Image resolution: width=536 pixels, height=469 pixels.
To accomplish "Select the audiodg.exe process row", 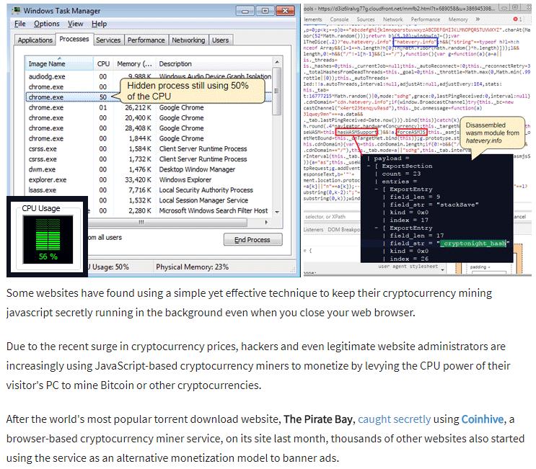I will 149,76.
